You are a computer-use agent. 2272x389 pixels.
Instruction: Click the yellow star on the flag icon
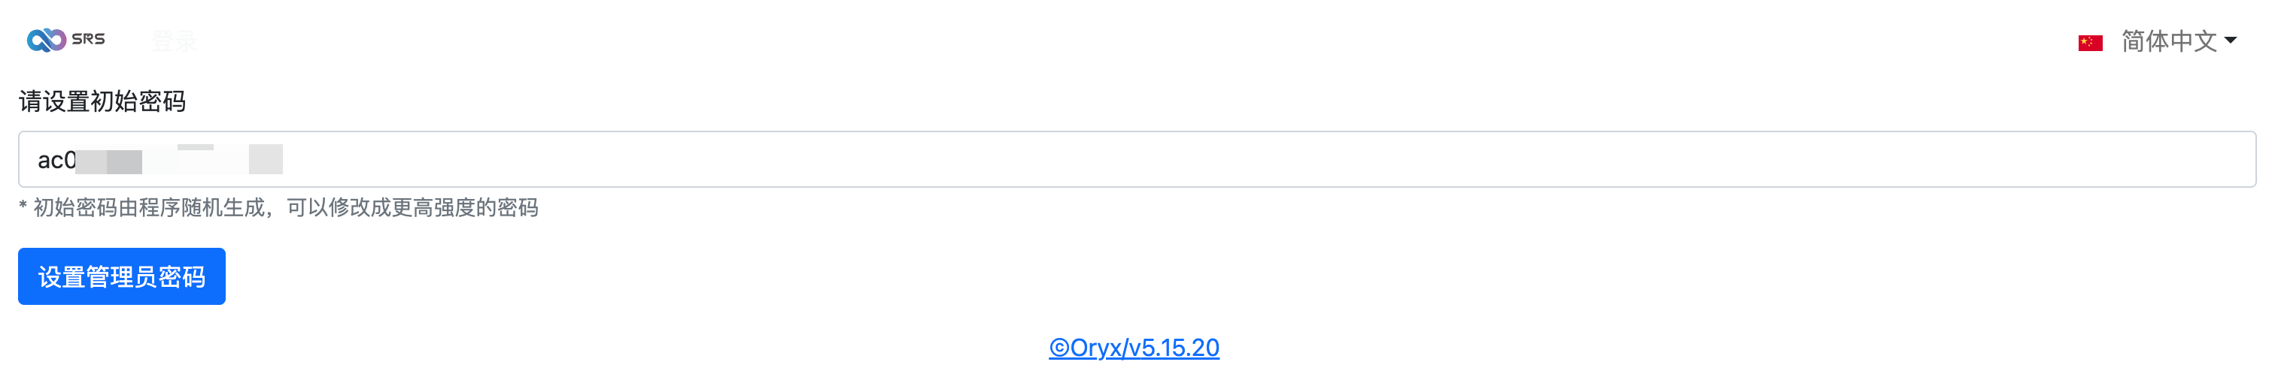2084,41
